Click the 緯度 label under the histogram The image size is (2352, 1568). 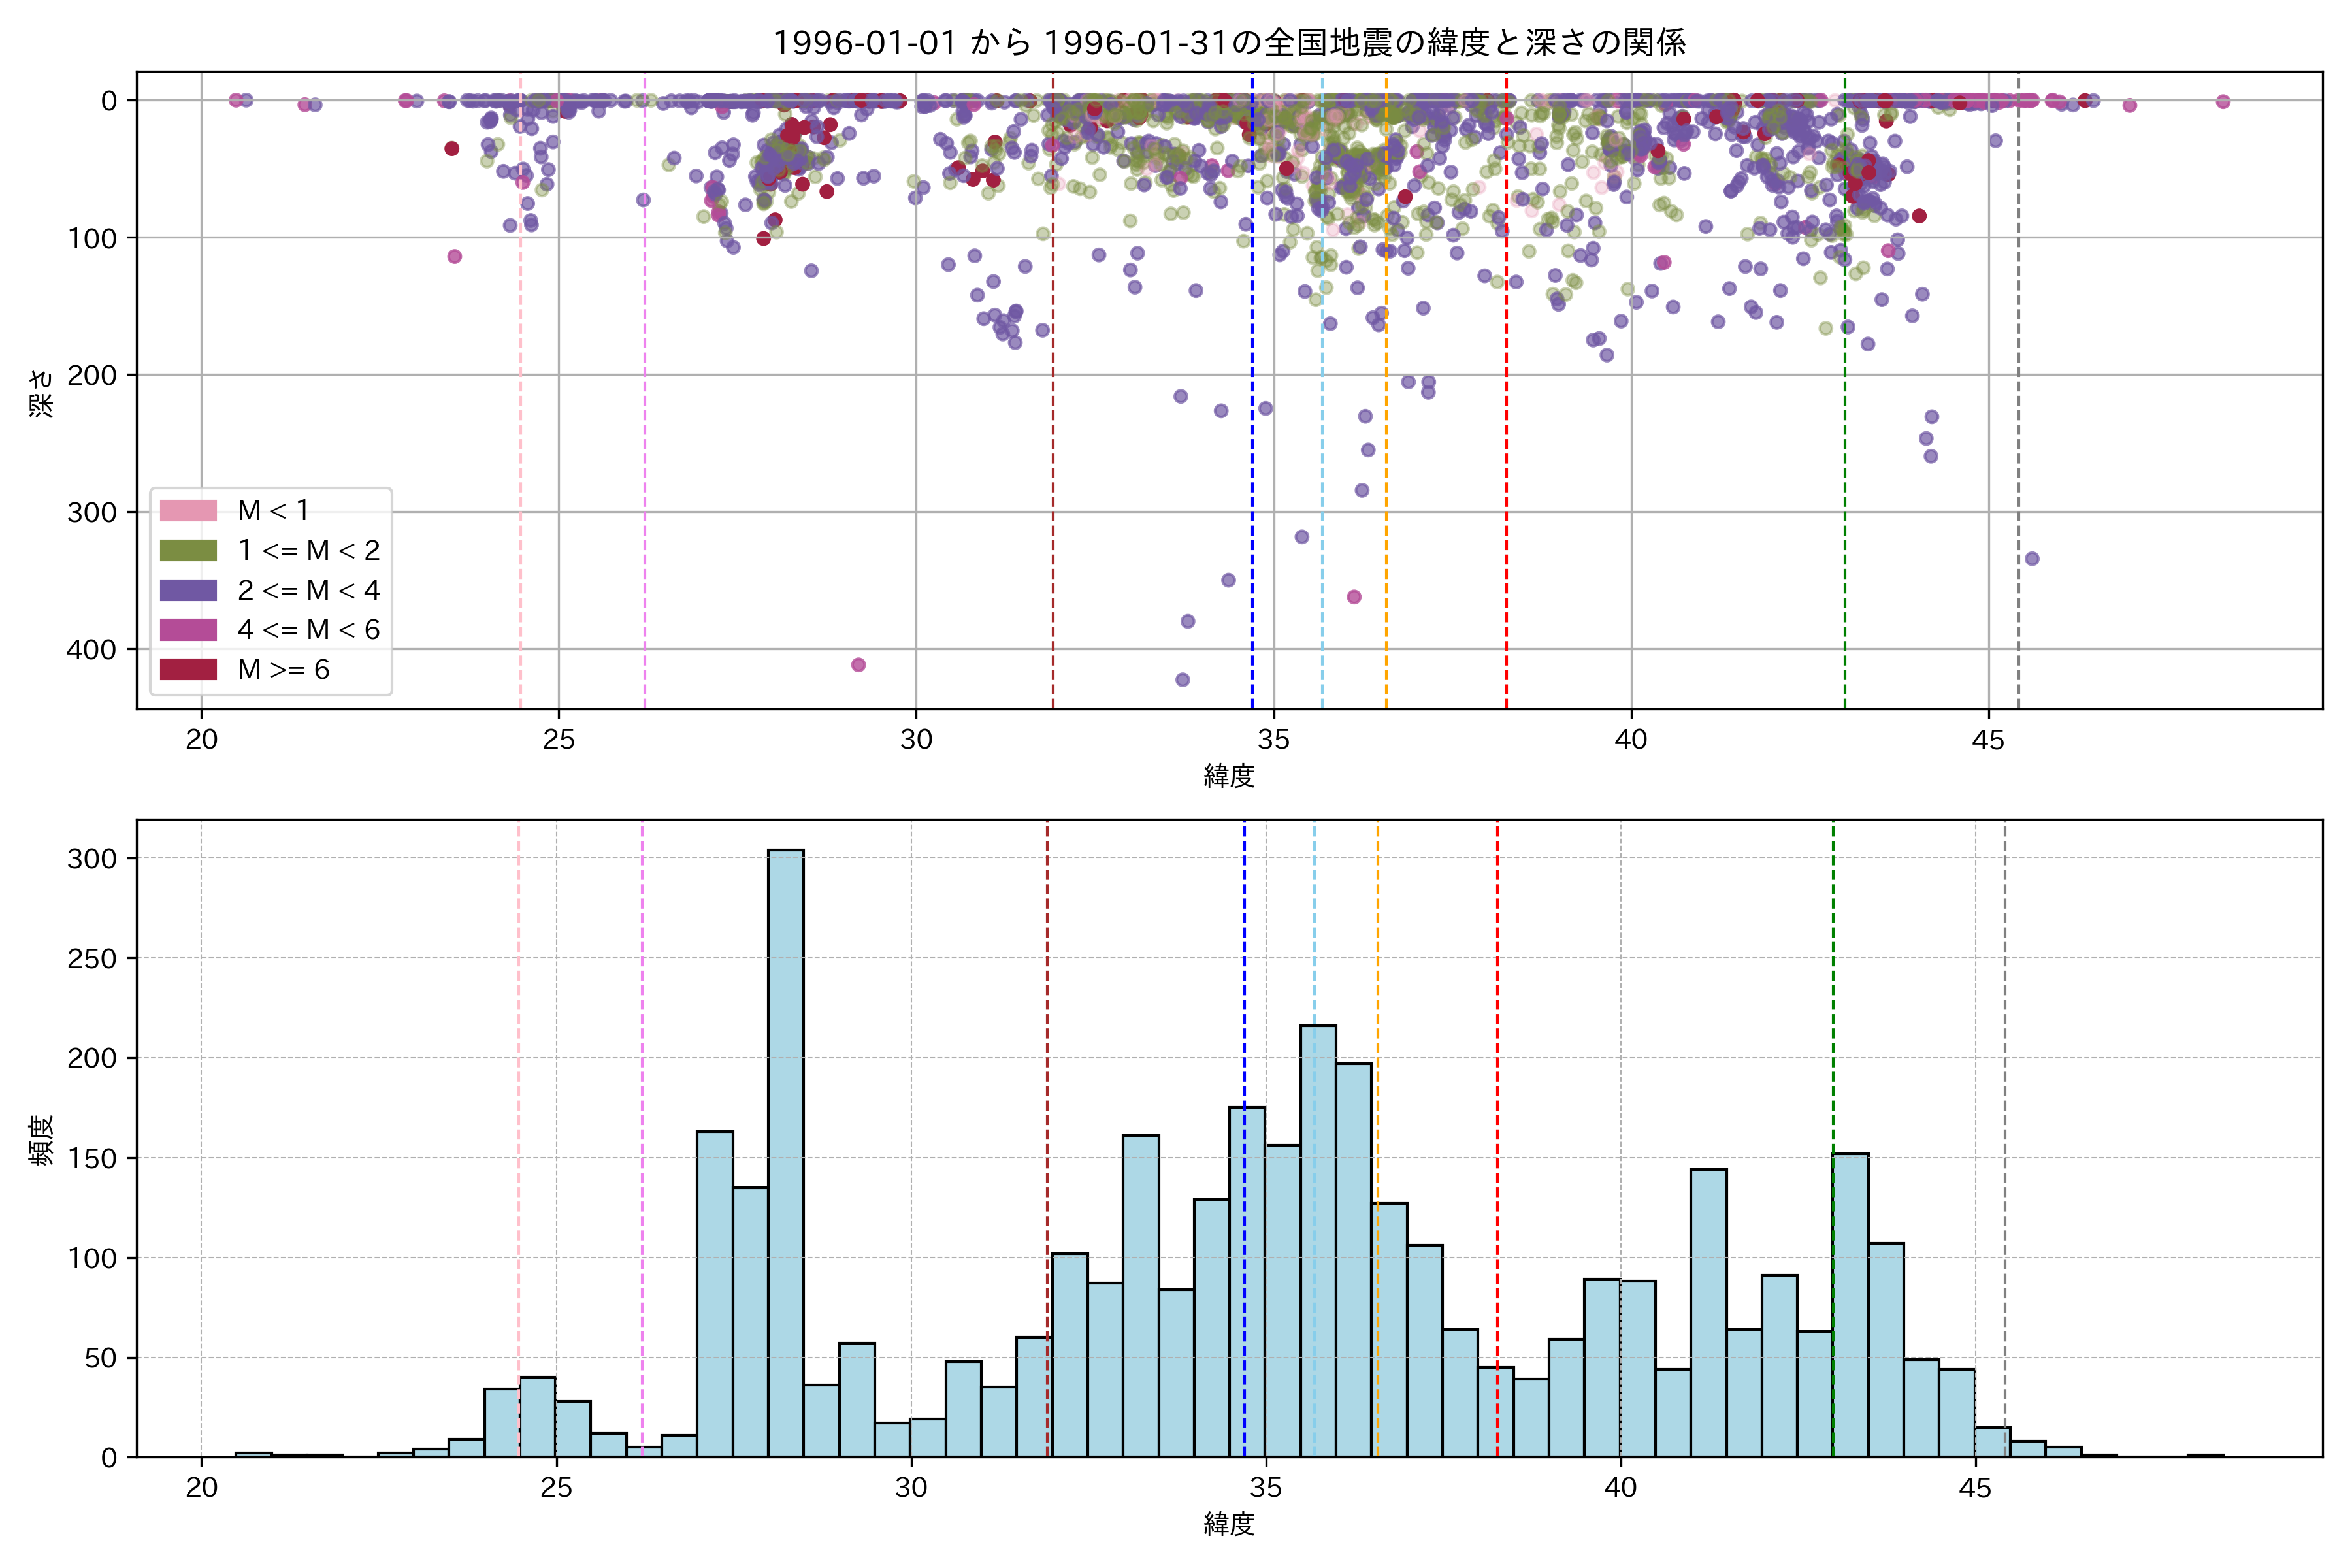click(1229, 1524)
